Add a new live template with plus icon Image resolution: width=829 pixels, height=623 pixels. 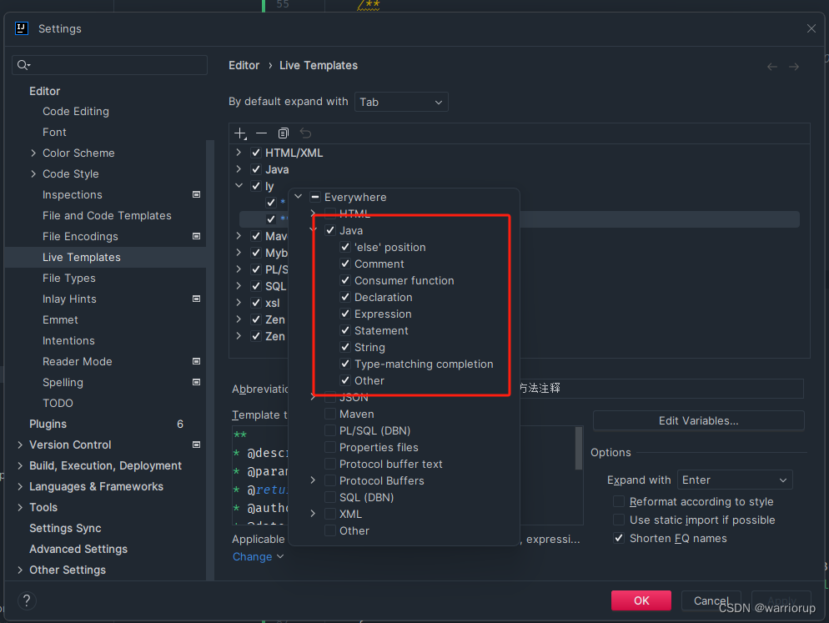[x=240, y=133]
